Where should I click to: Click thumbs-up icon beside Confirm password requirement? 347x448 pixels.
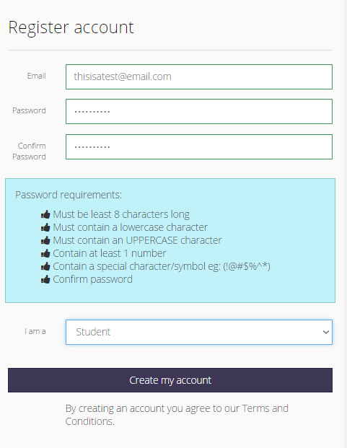(x=45, y=279)
